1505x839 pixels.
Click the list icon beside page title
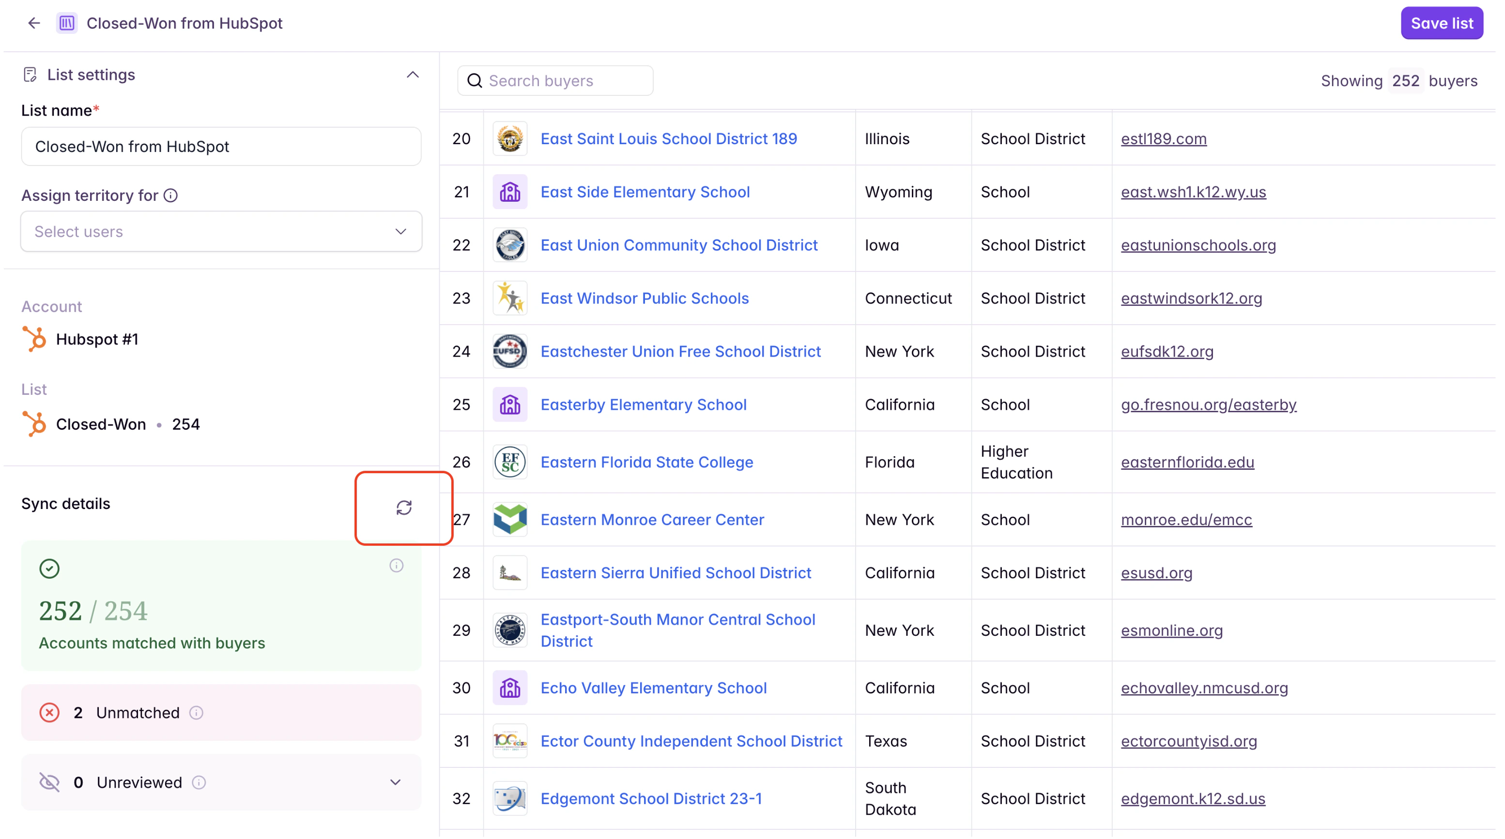pyautogui.click(x=67, y=23)
